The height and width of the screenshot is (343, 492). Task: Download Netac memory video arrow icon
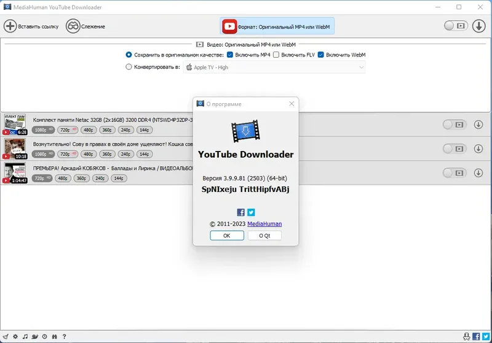click(478, 125)
